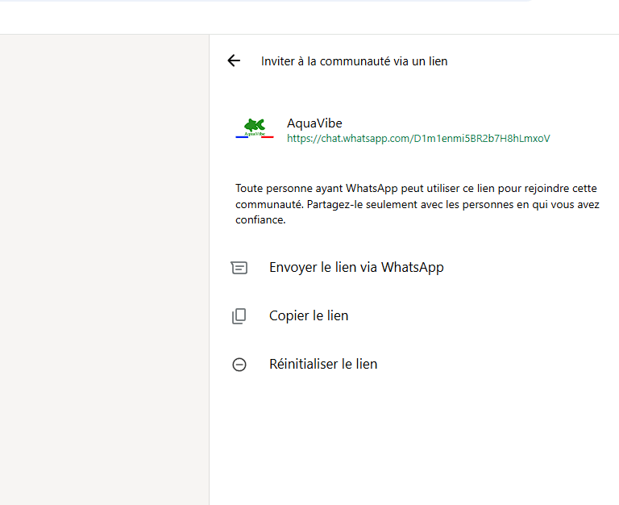Click the white bar above the panels

(x=309, y=18)
